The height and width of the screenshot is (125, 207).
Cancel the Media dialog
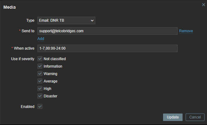click(195, 117)
